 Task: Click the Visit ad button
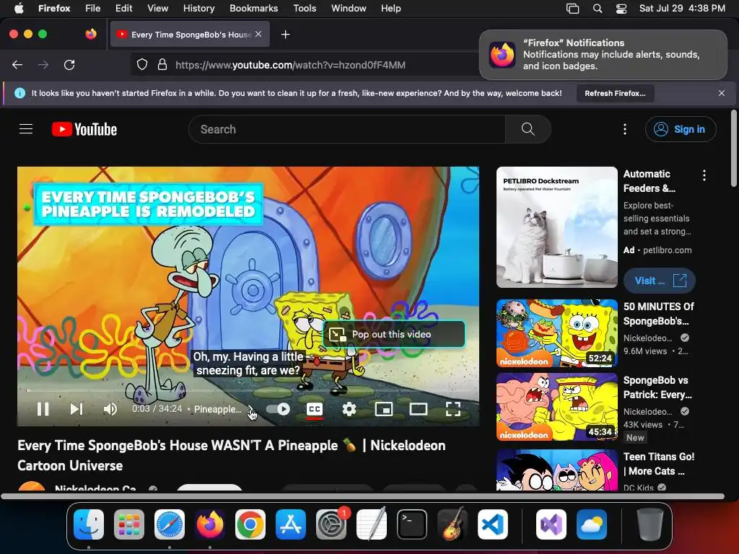tap(660, 281)
